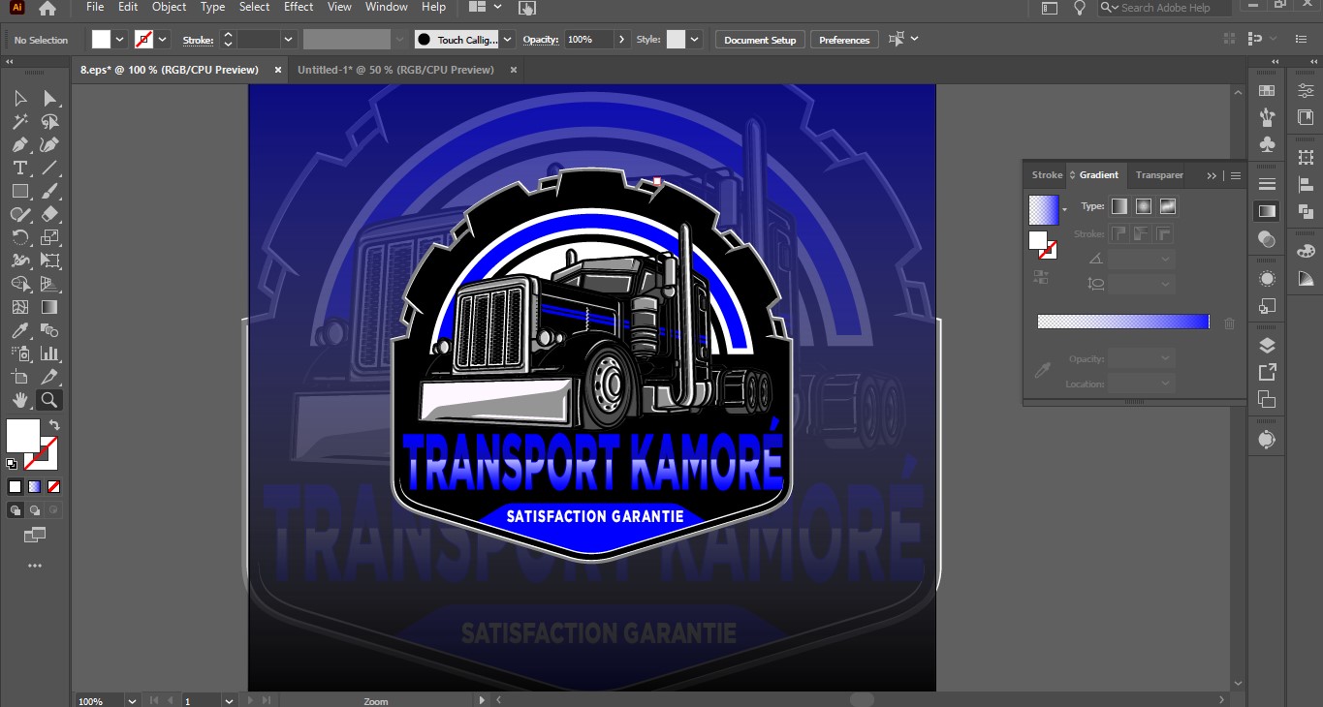Screen dimensions: 1323x707
Task: Select the Symbol Sprayer tool
Action: click(x=19, y=353)
